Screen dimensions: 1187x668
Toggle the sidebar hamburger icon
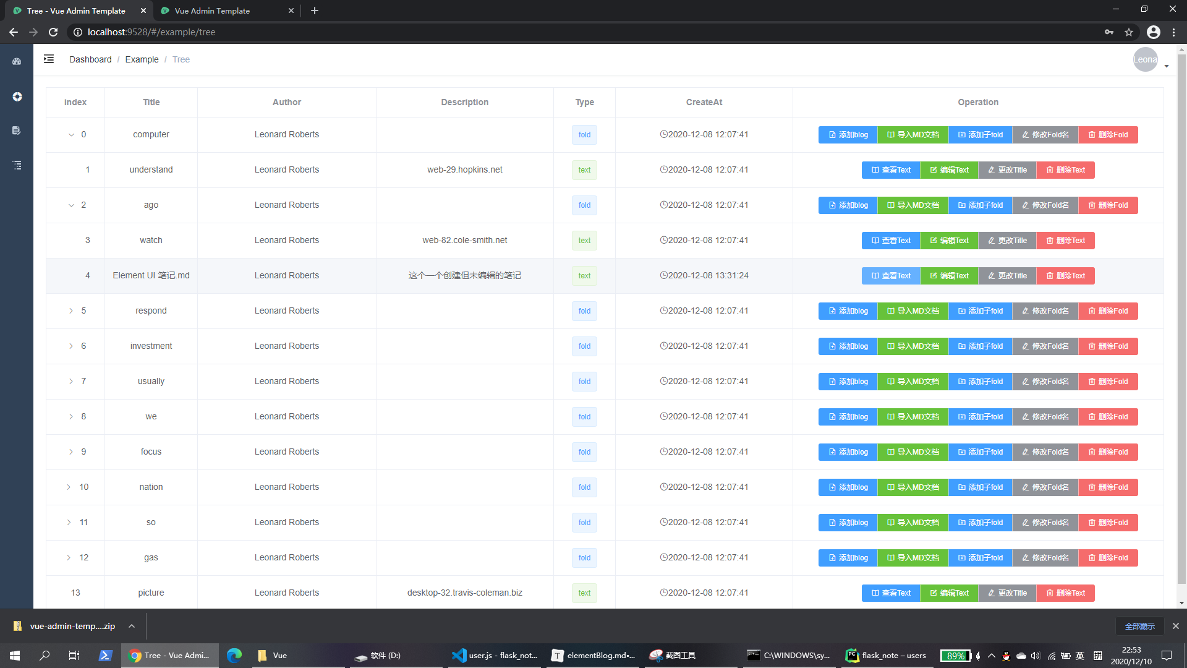[x=49, y=59]
